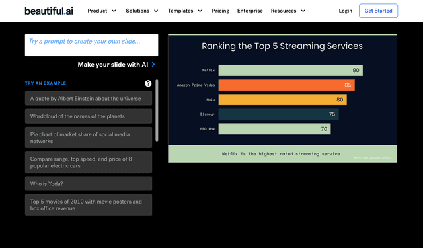This screenshot has width=423, height=248.
Task: Click the beautiful.ai logo
Action: (x=49, y=11)
